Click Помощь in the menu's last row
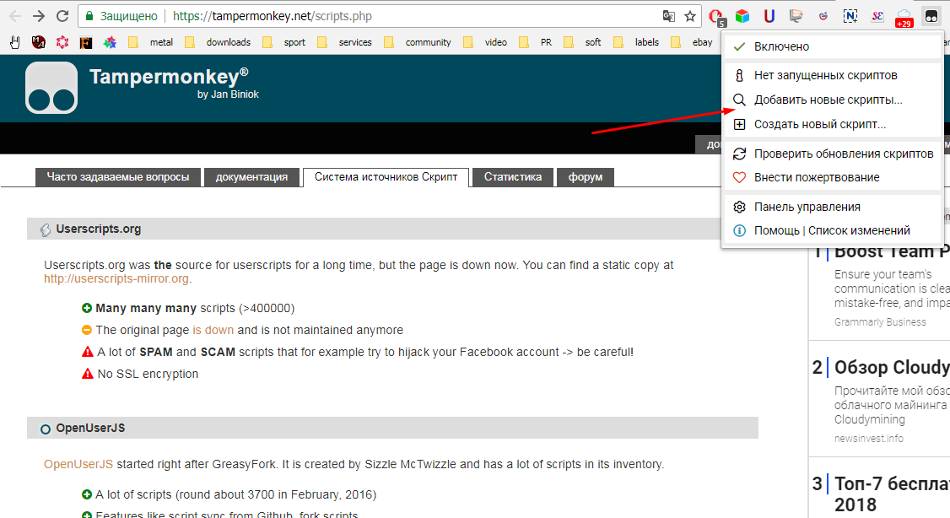 [x=777, y=231]
